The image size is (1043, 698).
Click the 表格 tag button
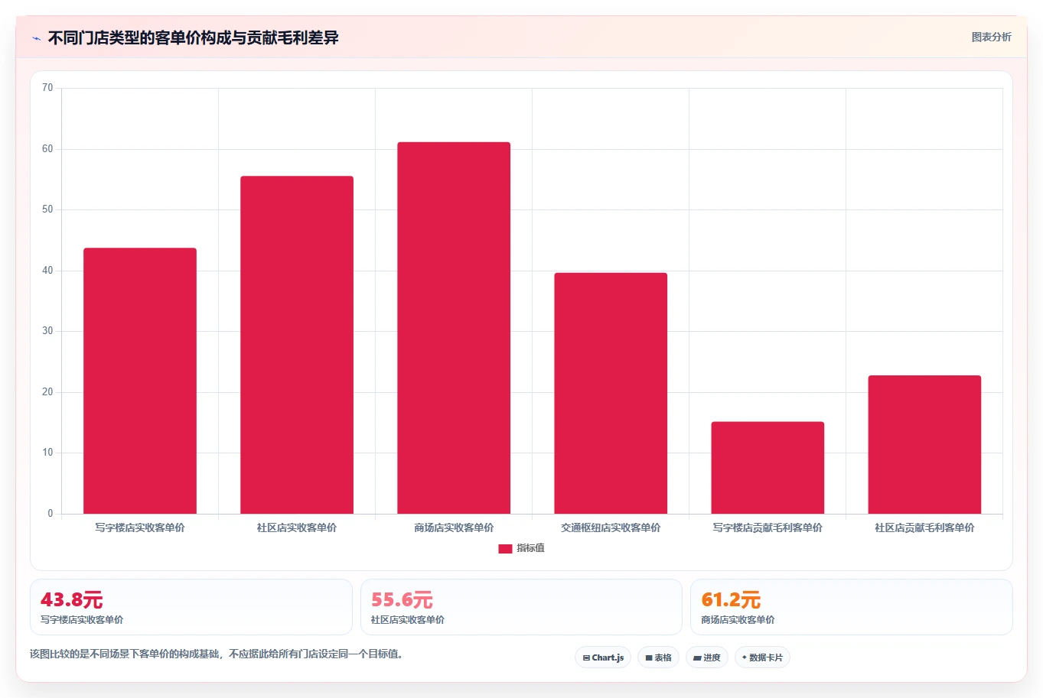click(658, 657)
